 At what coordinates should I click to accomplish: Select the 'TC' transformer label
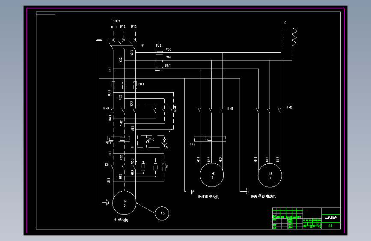click(285, 23)
